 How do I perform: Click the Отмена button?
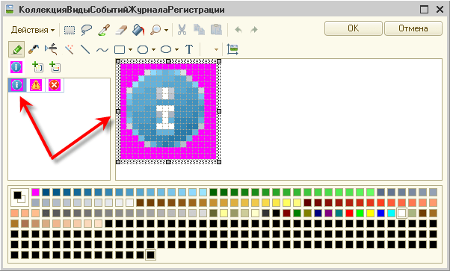(x=413, y=28)
